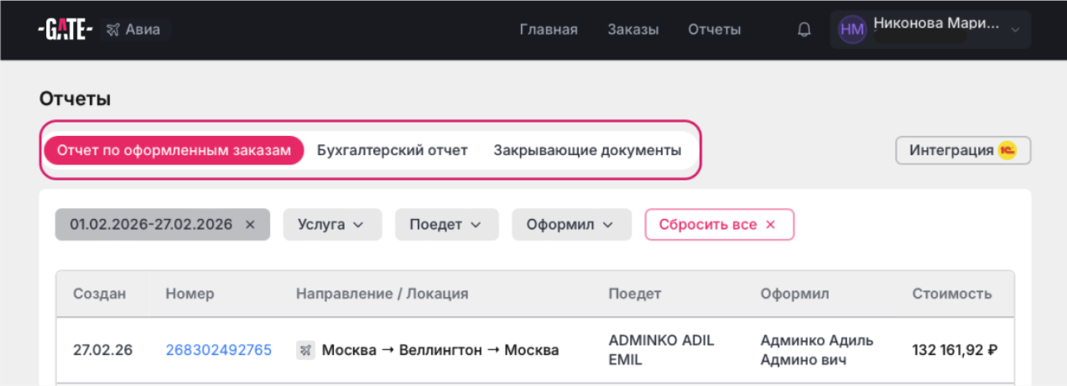Select Отчеты in the top navigation
The image size is (1067, 386).
[714, 30]
